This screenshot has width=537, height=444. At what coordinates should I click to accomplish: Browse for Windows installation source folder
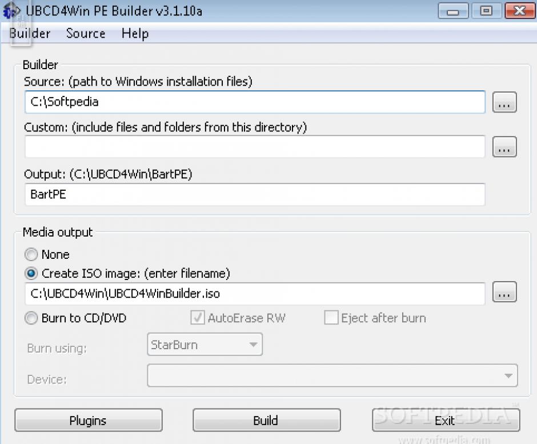(x=504, y=102)
